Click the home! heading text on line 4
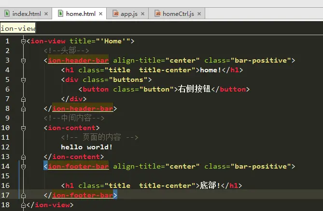The height and width of the screenshot is (211, 323). coord(211,70)
